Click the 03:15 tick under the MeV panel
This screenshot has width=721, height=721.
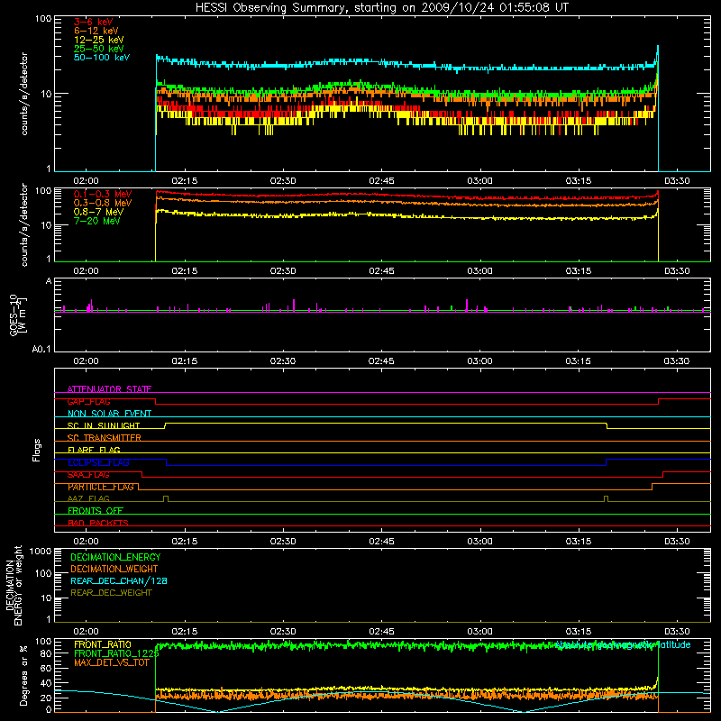[x=578, y=271]
